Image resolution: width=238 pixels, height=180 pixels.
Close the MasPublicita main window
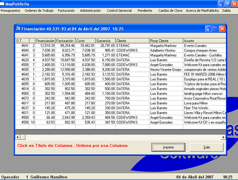pyautogui.click(x=235, y=4)
